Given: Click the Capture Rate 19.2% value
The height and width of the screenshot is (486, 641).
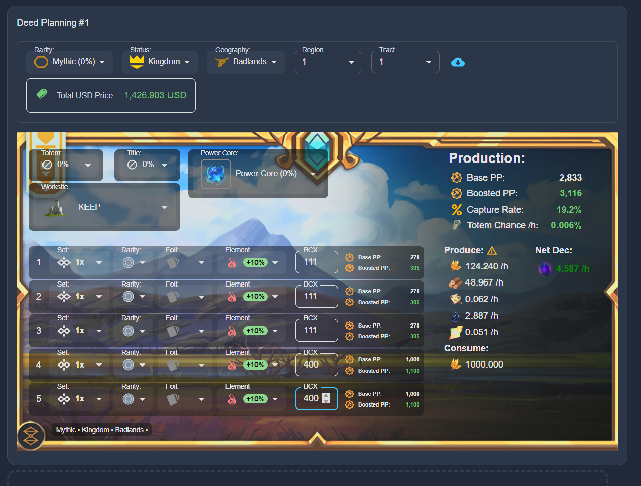Looking at the screenshot, I should pyautogui.click(x=569, y=210).
